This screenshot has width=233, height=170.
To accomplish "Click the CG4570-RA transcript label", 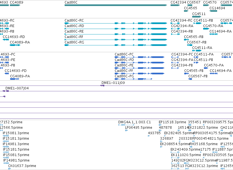I will (213, 26).
